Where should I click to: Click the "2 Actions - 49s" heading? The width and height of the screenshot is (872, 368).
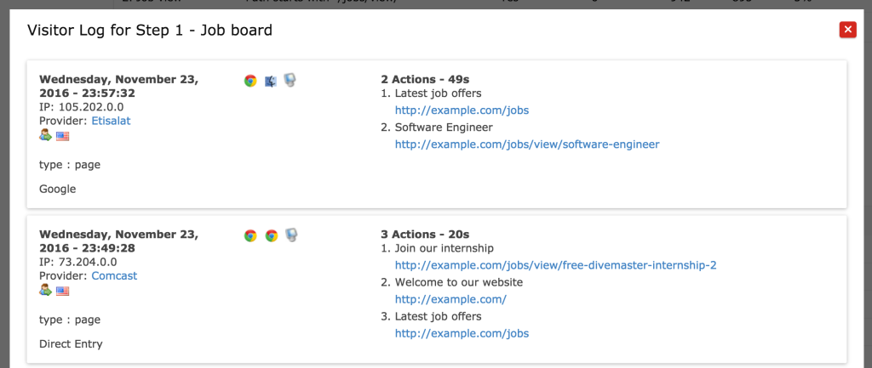(425, 79)
